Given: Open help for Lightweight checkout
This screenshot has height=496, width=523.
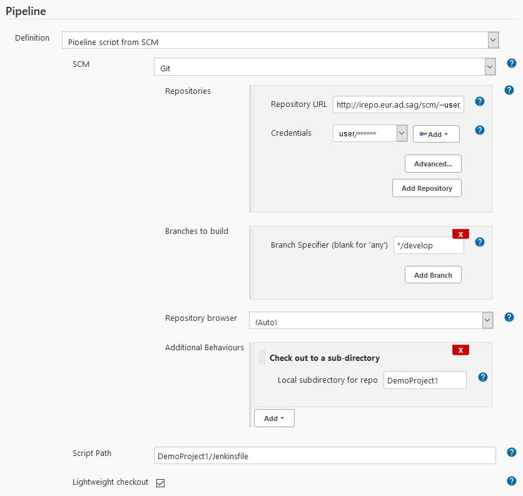Looking at the screenshot, I should tap(511, 480).
